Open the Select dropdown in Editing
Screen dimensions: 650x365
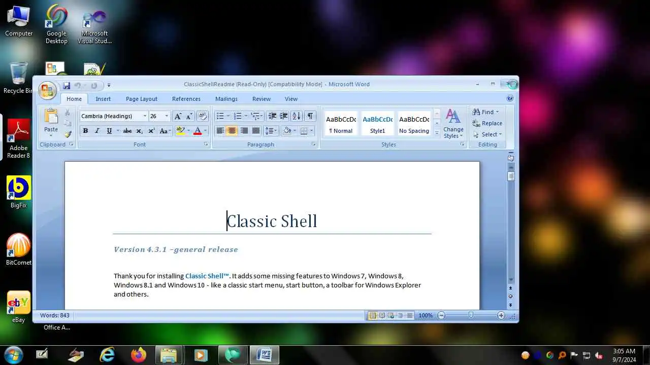(x=487, y=134)
